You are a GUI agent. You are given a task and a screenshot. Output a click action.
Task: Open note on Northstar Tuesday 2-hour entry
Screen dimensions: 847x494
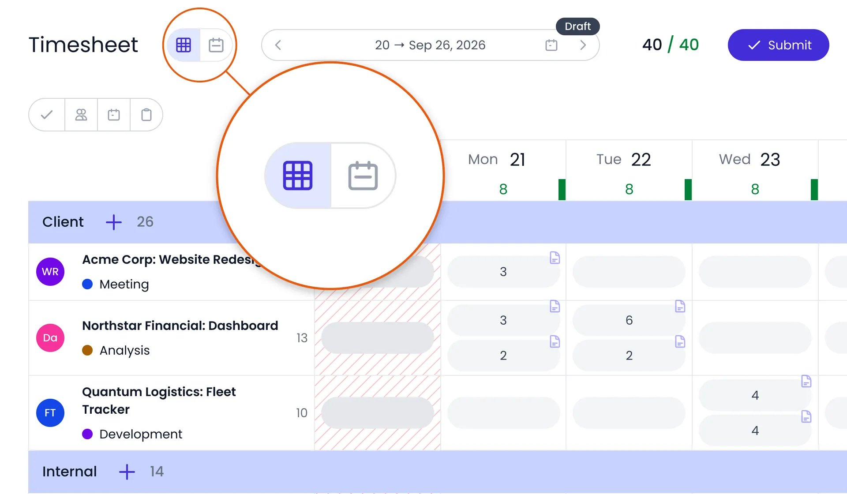(x=680, y=341)
